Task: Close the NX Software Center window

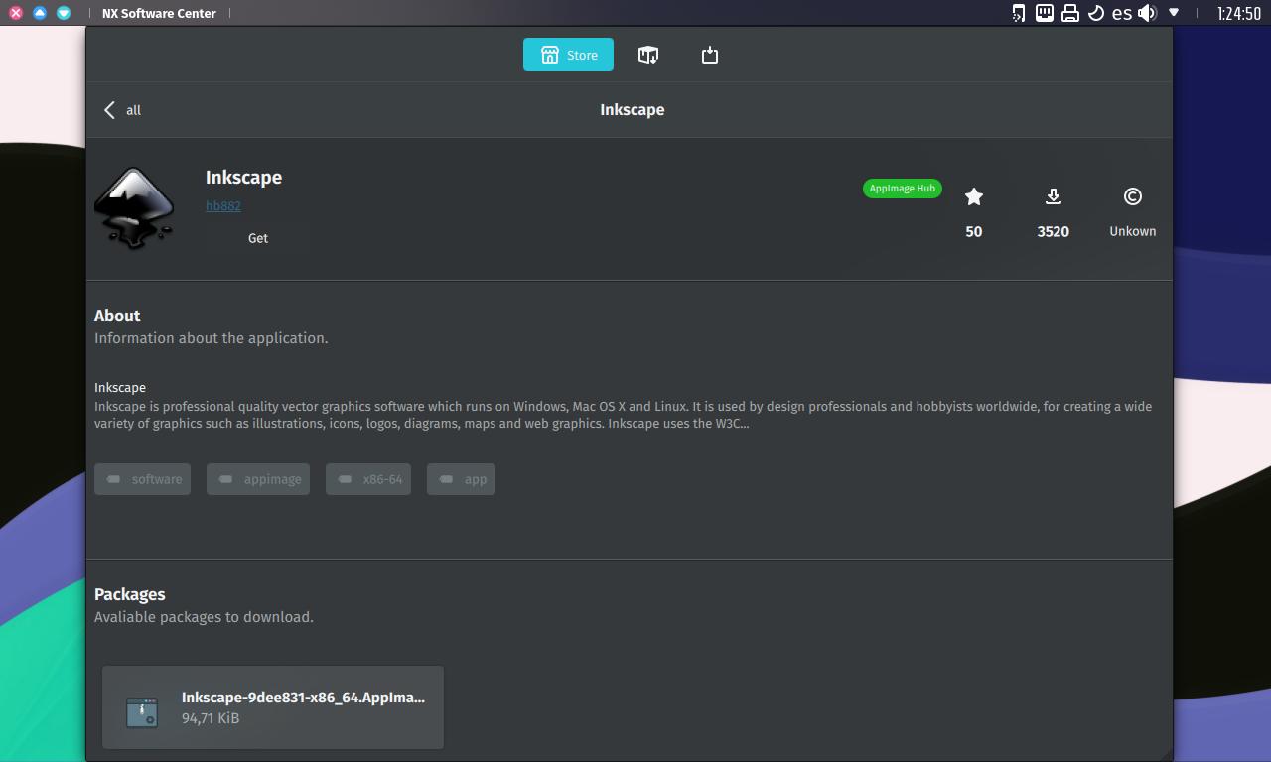Action: click(16, 13)
